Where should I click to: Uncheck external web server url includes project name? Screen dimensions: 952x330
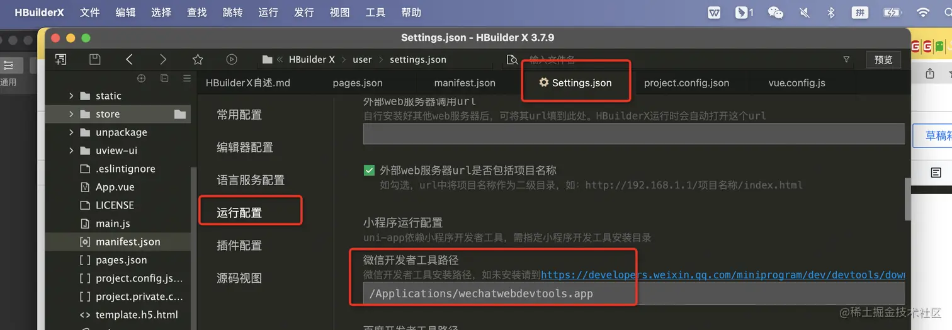369,170
